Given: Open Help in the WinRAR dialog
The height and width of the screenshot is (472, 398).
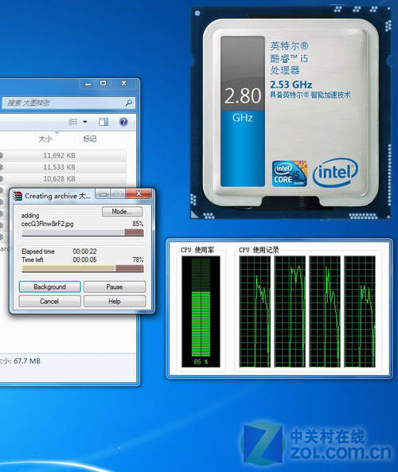Looking at the screenshot, I should pyautogui.click(x=115, y=302).
